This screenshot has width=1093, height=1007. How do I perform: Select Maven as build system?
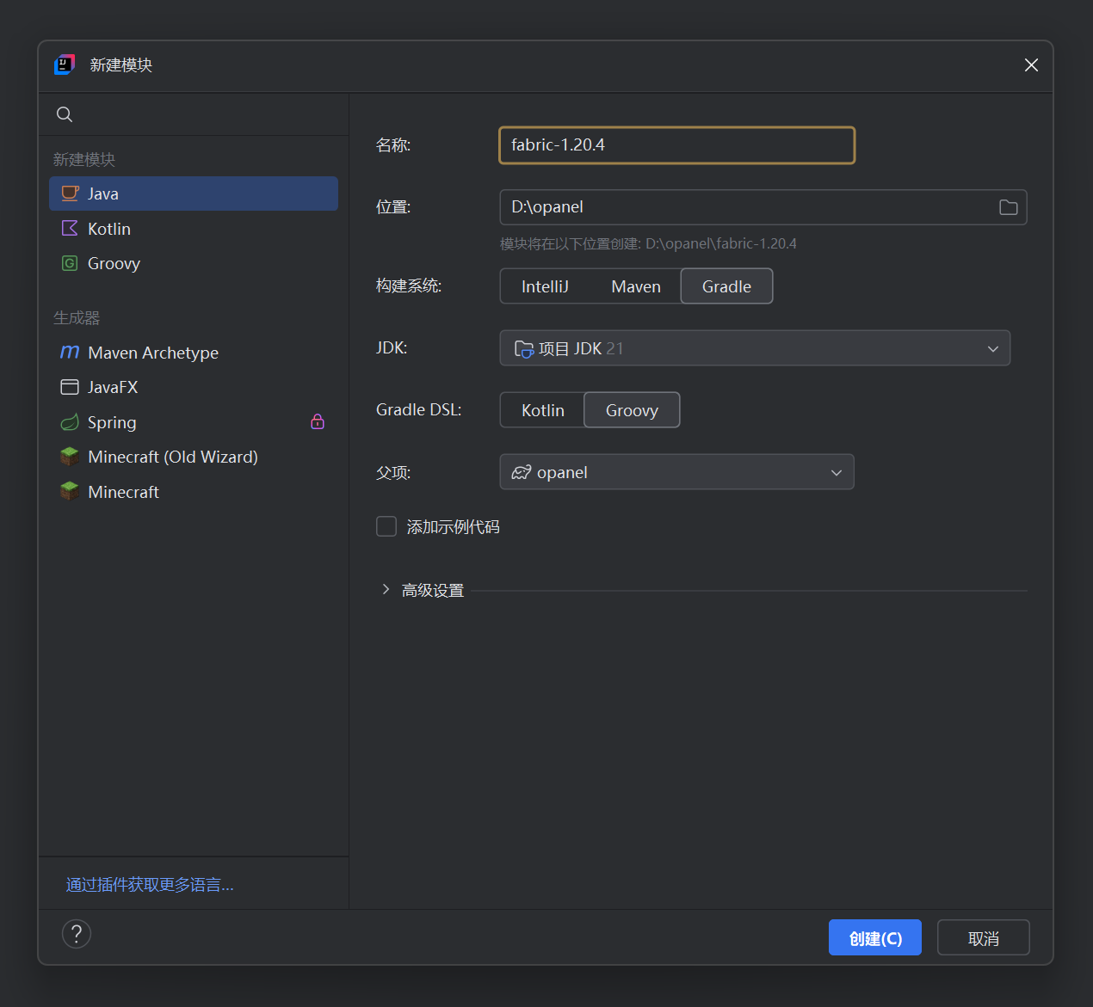click(635, 286)
